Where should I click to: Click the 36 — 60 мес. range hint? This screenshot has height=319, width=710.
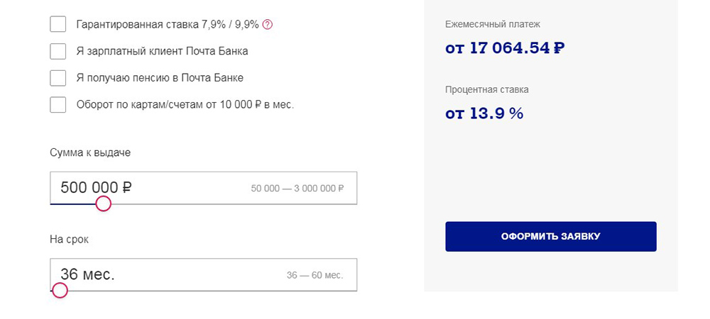pyautogui.click(x=315, y=275)
